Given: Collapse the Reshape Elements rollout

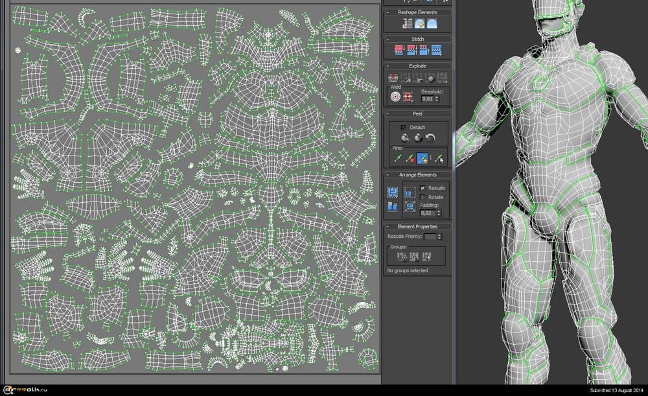Looking at the screenshot, I should 417,12.
